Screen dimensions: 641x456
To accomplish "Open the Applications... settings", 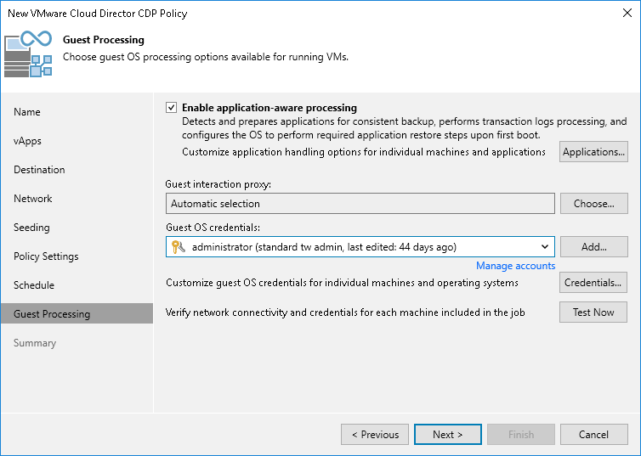I will pyautogui.click(x=593, y=152).
